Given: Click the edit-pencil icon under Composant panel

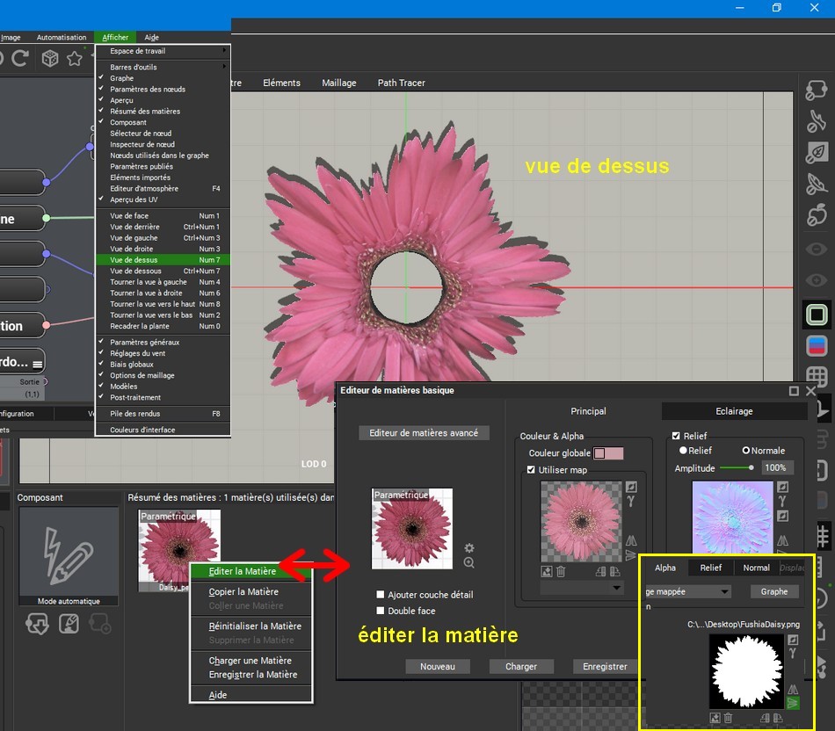Looking at the screenshot, I should pos(69,624).
